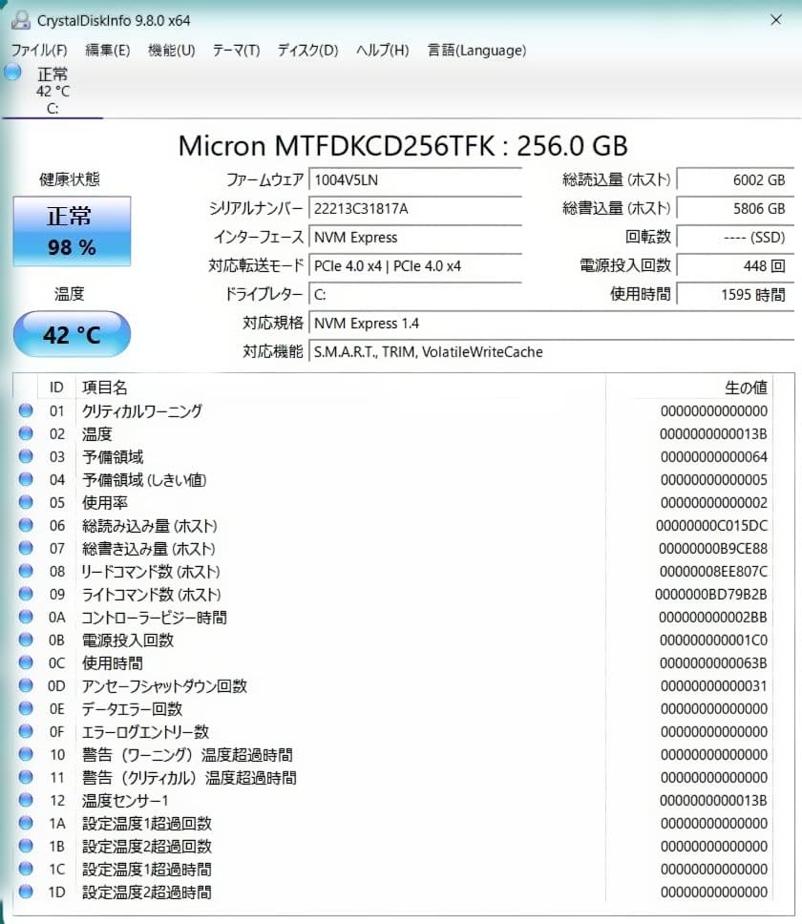Click the standard field NVM Express 1.4
The width and height of the screenshot is (802, 924).
552,323
